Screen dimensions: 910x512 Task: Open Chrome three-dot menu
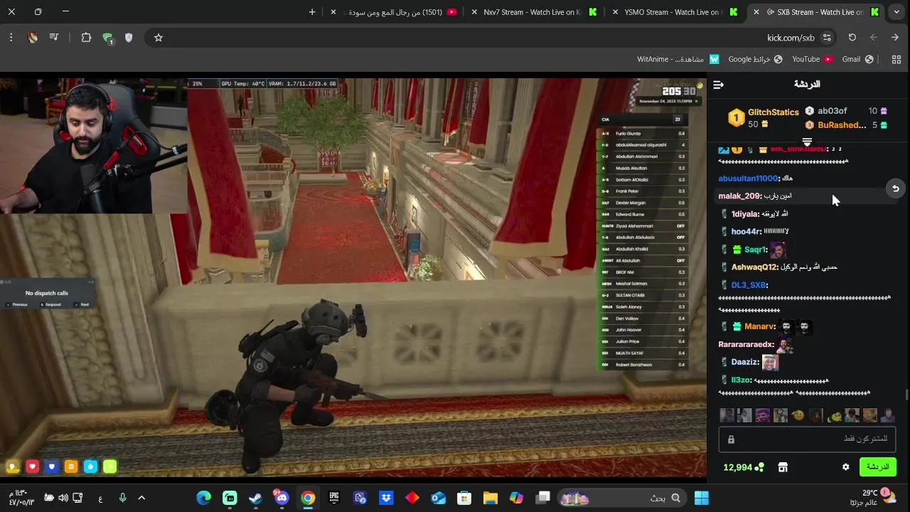point(11,38)
